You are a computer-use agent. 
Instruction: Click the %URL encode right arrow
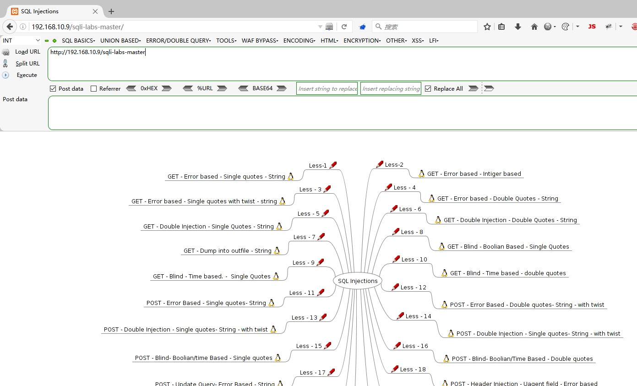tap(222, 88)
